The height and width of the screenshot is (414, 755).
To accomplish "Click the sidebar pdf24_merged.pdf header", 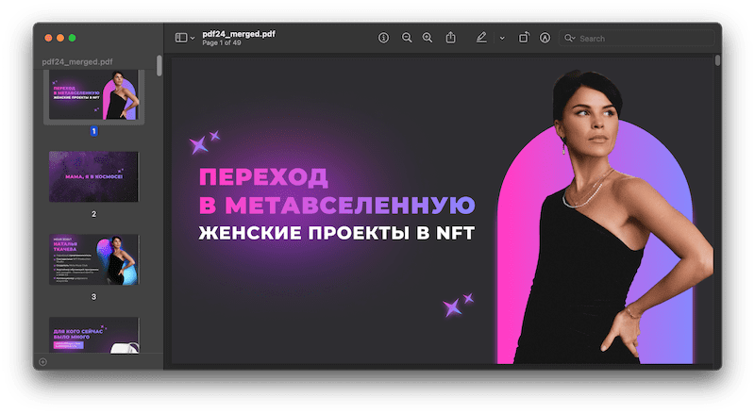I will click(x=77, y=61).
